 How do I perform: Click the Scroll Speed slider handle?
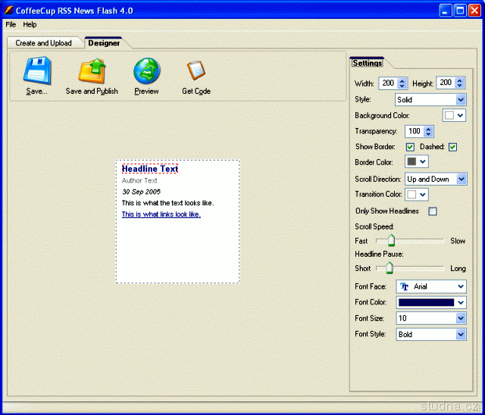tap(391, 241)
